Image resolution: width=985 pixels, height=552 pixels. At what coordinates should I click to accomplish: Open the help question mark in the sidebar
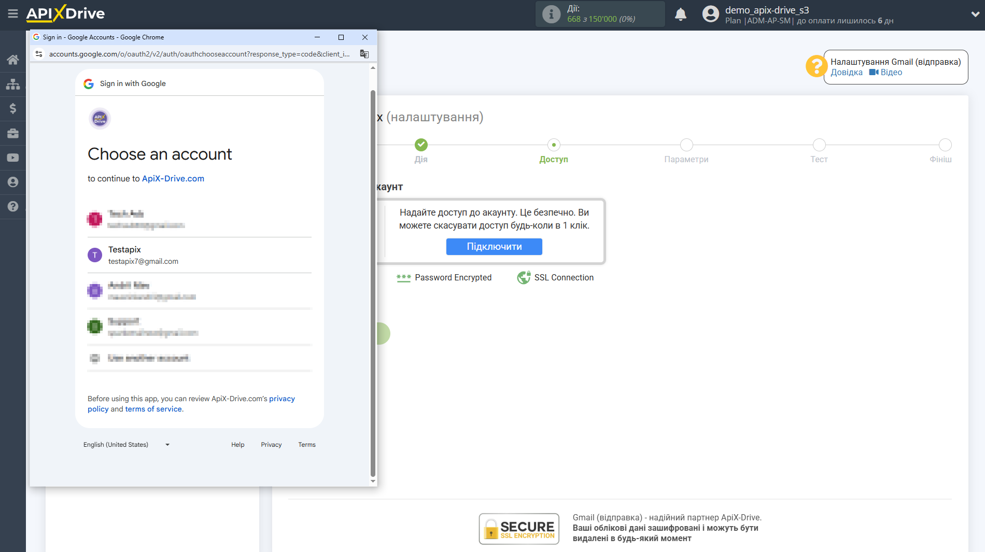[x=13, y=206]
